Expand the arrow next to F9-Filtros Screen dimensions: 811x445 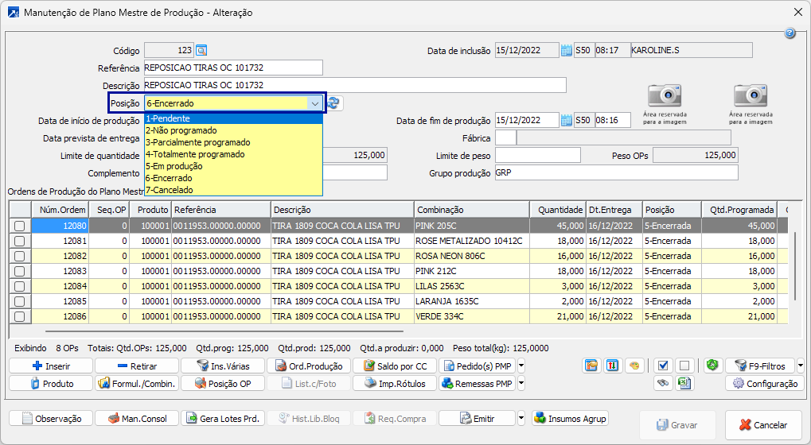tap(799, 366)
